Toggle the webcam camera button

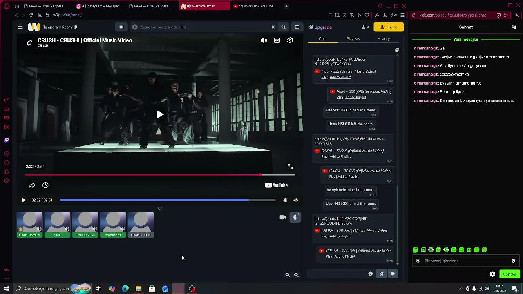pos(283,217)
